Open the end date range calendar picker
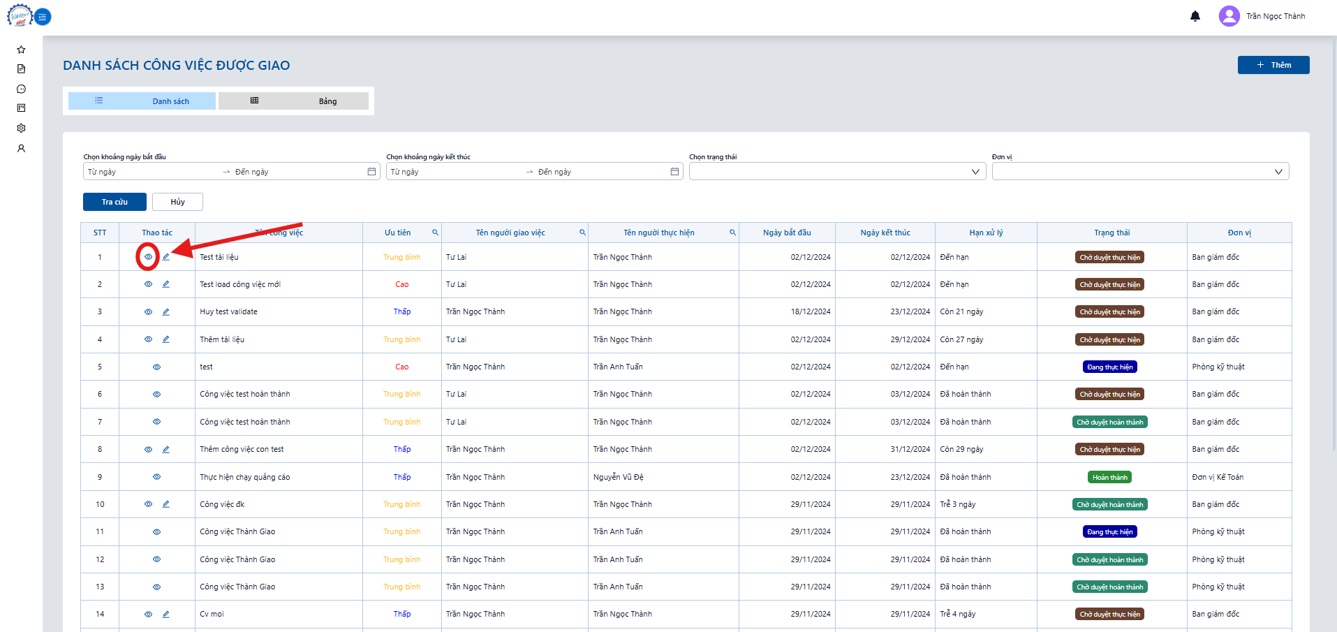This screenshot has height=632, width=1337. point(674,172)
